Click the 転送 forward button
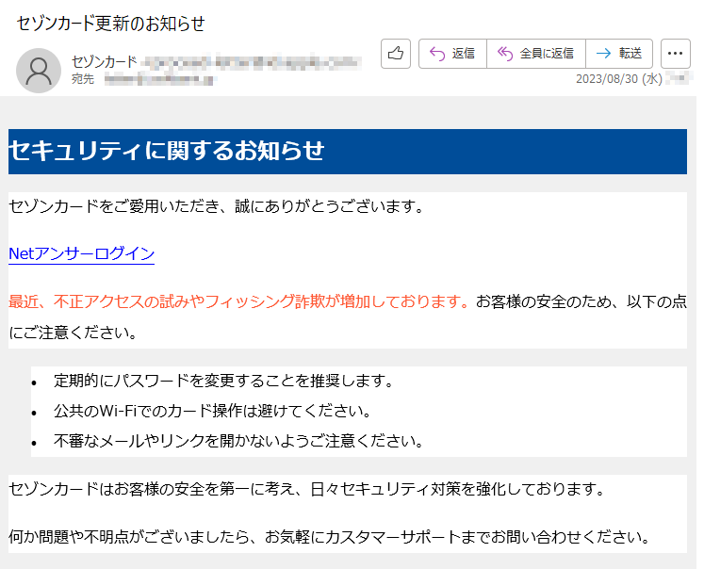This screenshot has height=569, width=704. pos(619,54)
